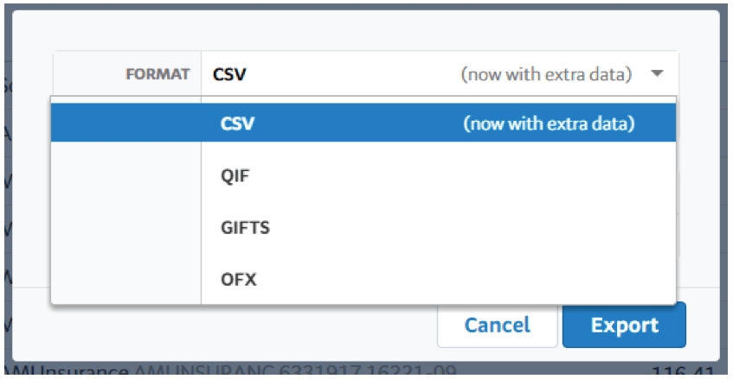Click the FORMAT field label
The height and width of the screenshot is (379, 733).
click(158, 73)
